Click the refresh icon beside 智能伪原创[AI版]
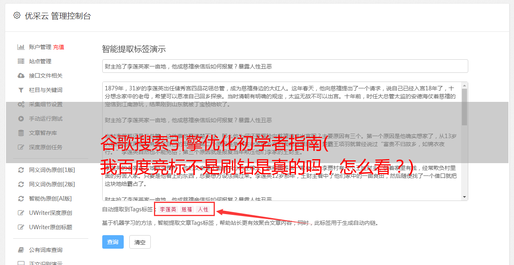Viewport: 514px width, 265px height. (x=21, y=199)
